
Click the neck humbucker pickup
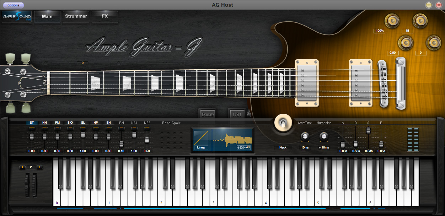click(x=307, y=83)
